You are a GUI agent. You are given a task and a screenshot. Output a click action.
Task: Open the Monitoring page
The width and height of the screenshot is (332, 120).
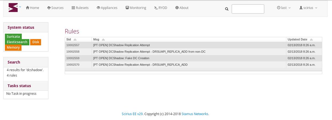(x=136, y=8)
